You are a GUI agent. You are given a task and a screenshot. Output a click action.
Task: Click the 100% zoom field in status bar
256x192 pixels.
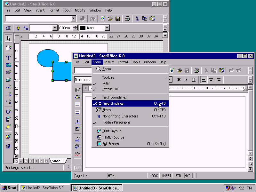[x=154, y=176]
